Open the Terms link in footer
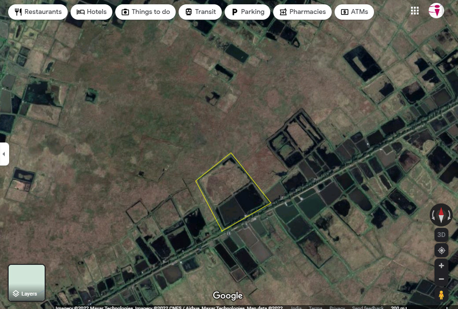458x309 pixels. (x=315, y=308)
